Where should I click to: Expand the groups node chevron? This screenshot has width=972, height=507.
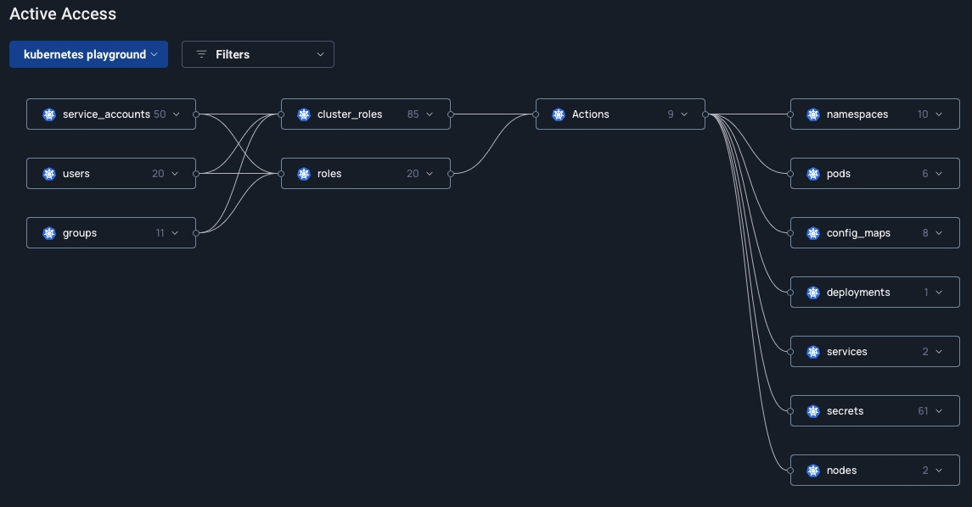[175, 233]
